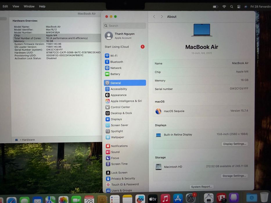Select macOS Sequoia row

coord(201,111)
